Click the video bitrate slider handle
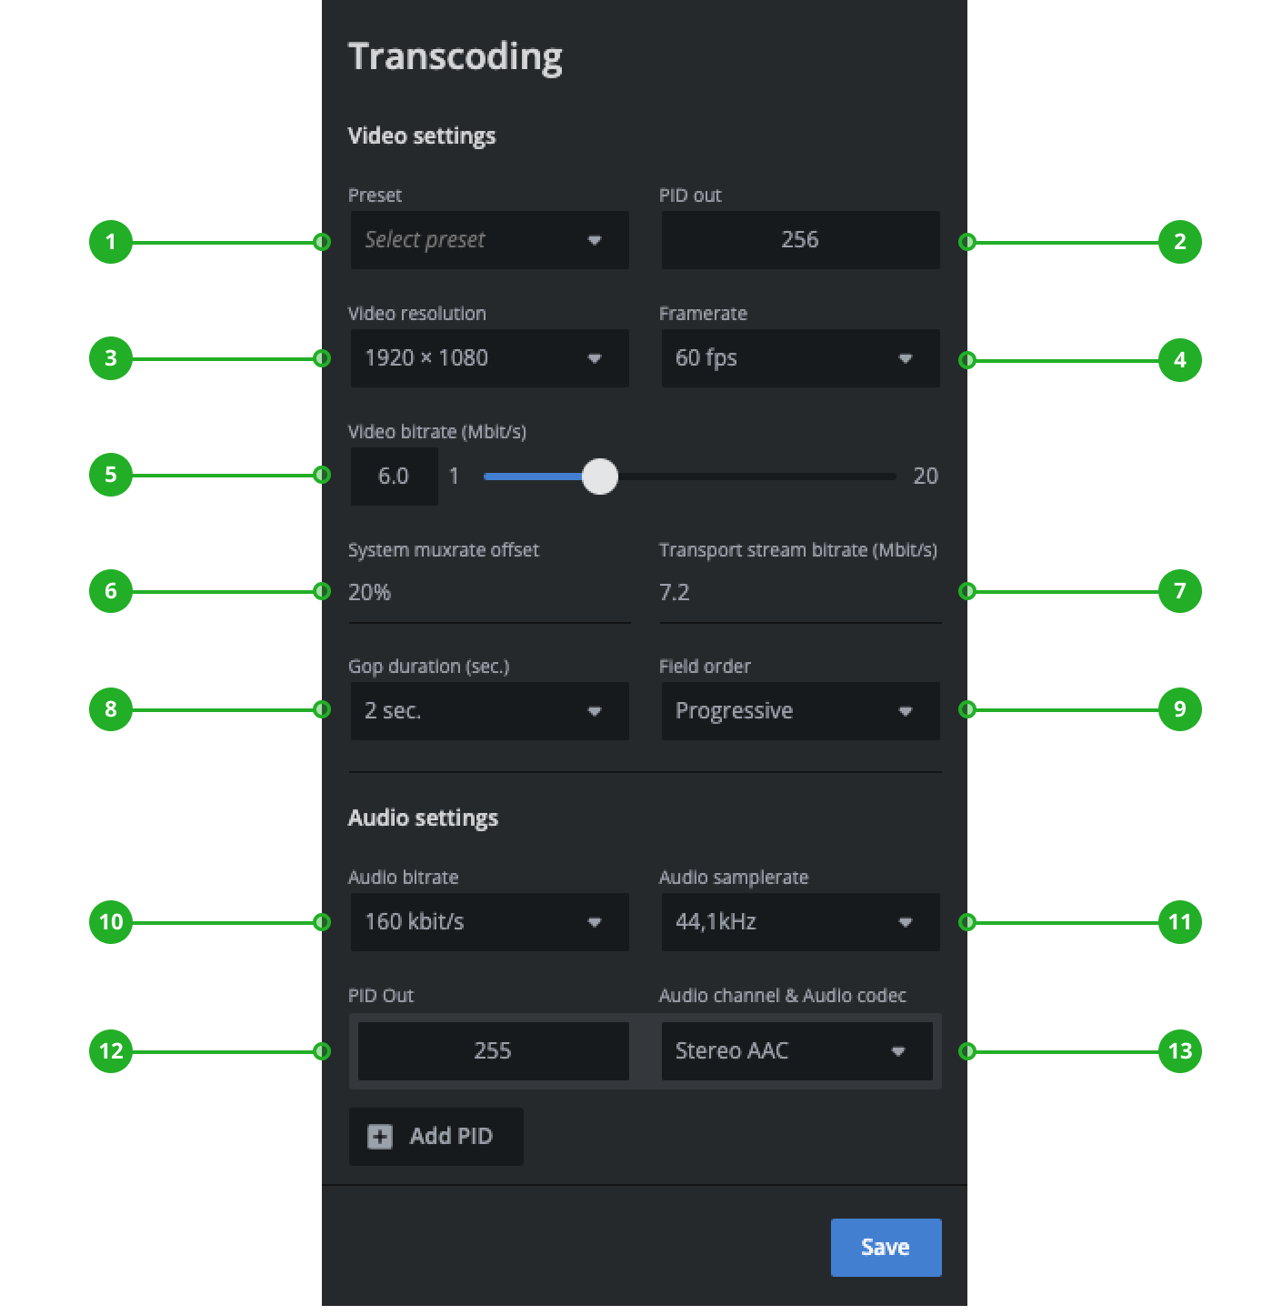The height and width of the screenshot is (1315, 1282). [x=600, y=476]
